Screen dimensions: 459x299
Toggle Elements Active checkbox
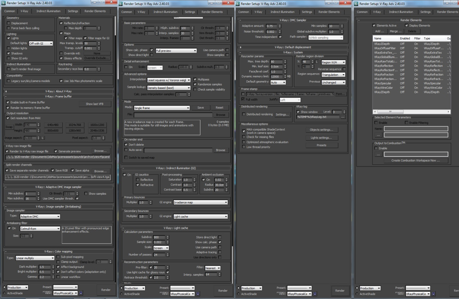point(374,25)
